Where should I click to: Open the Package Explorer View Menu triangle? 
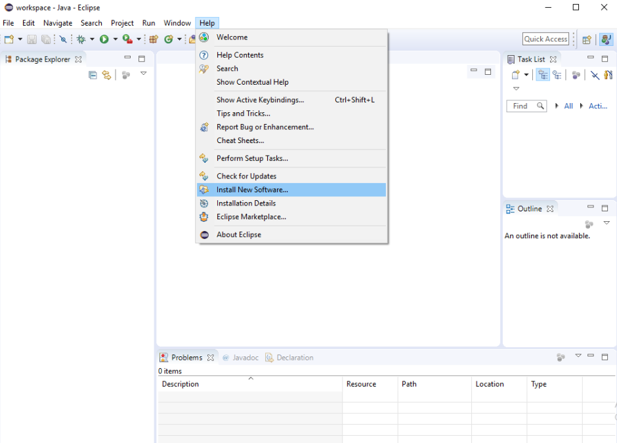tap(144, 74)
